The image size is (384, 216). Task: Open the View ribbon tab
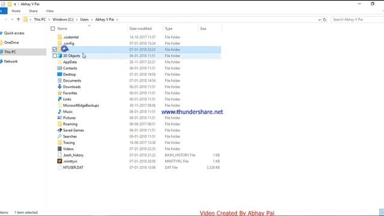tap(50, 11)
